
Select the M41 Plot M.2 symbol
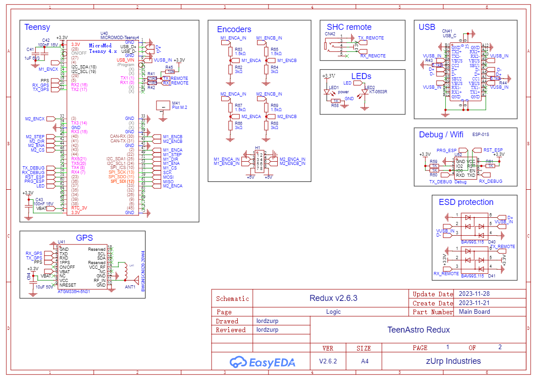coord(163,106)
